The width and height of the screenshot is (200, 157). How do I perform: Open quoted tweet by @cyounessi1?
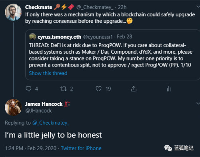[x=113, y=55]
